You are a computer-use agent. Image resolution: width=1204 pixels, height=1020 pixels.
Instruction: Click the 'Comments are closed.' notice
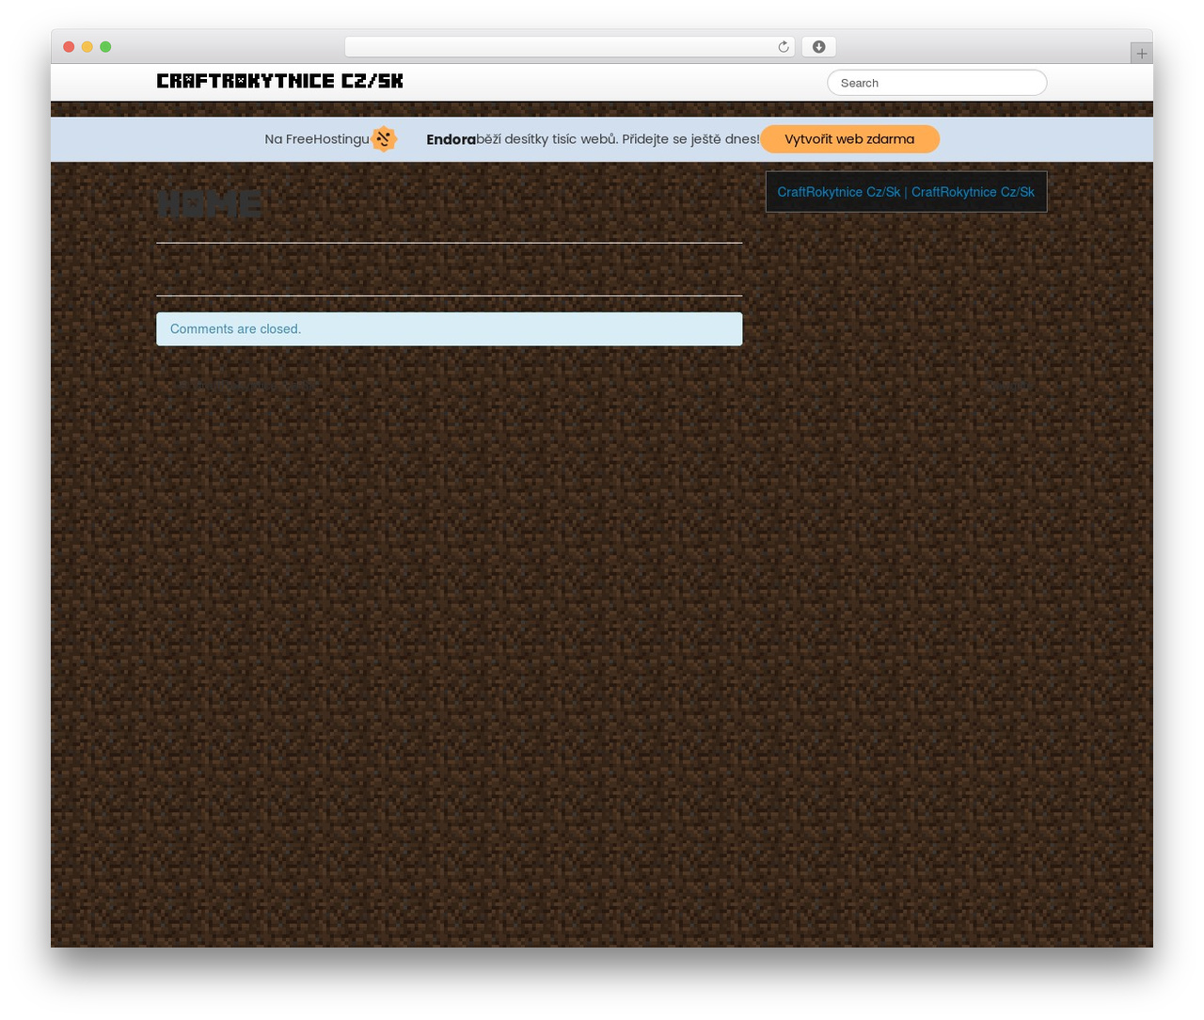[x=449, y=329]
